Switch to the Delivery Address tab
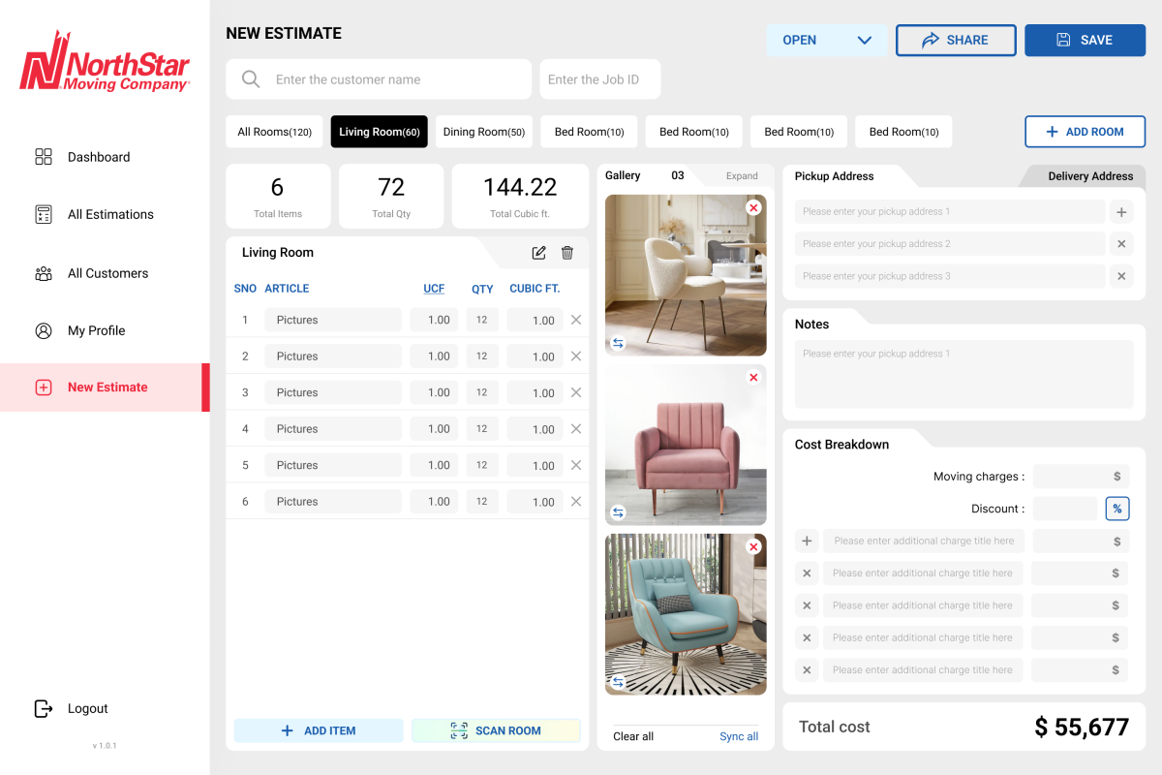Screen dimensions: 1162x775 (x=1089, y=176)
